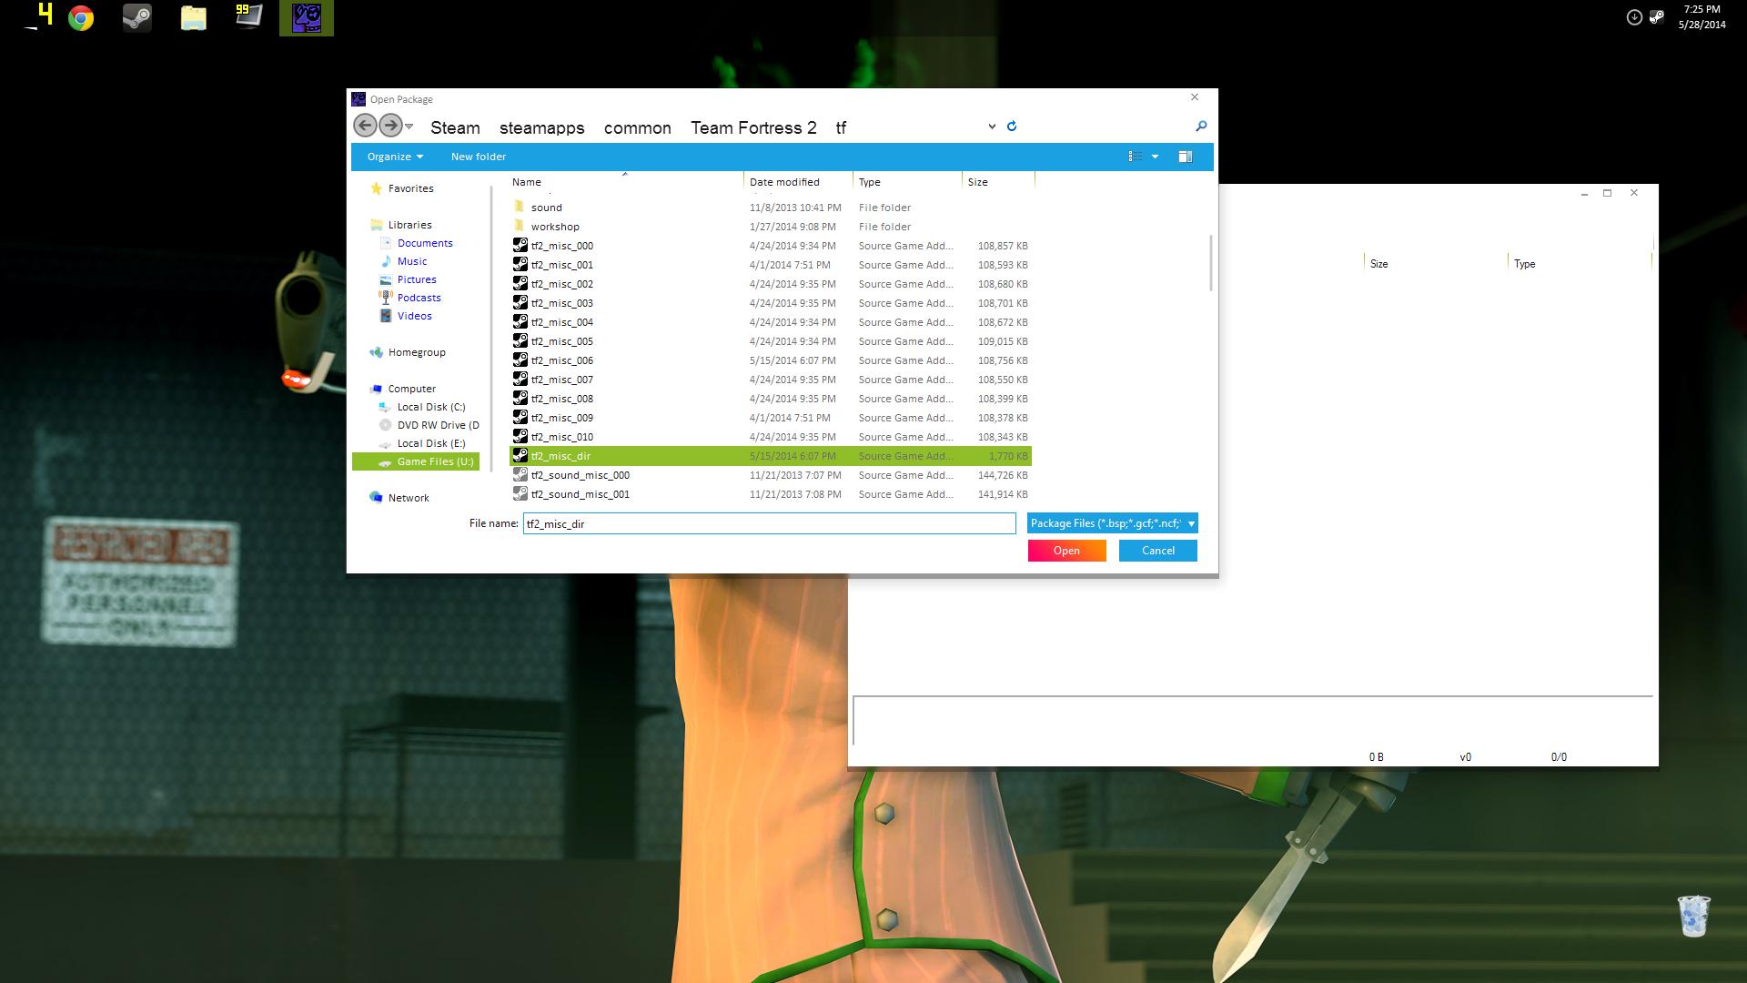Change the view layout icon
This screenshot has width=1747, height=983.
click(x=1136, y=157)
